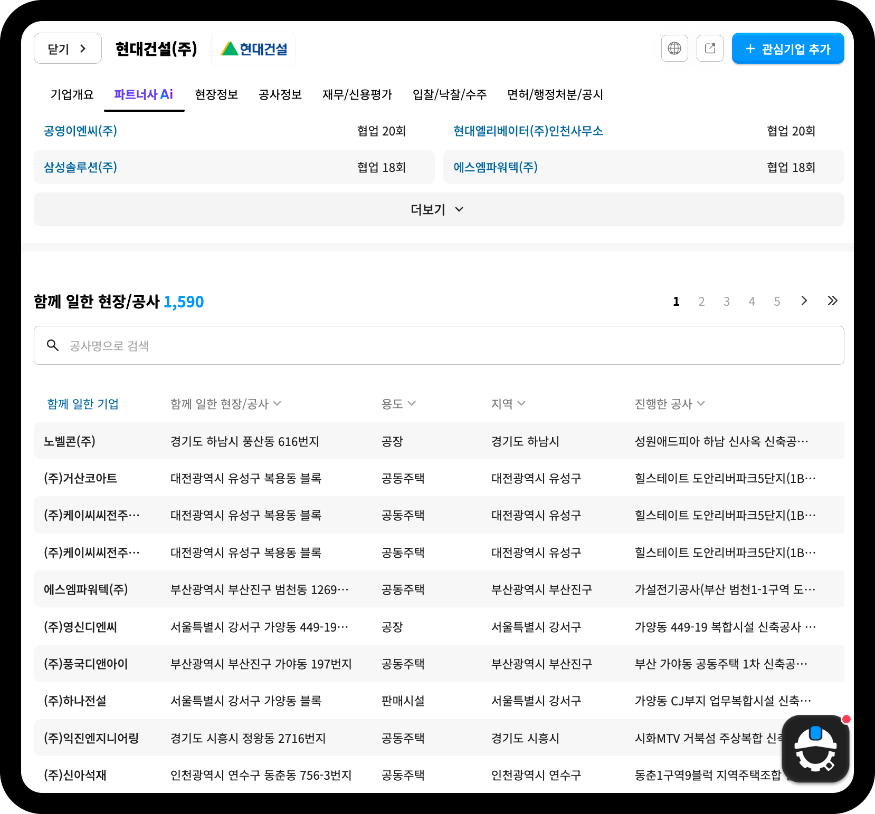Jump to last page double arrow
The width and height of the screenshot is (875, 814).
(x=832, y=301)
